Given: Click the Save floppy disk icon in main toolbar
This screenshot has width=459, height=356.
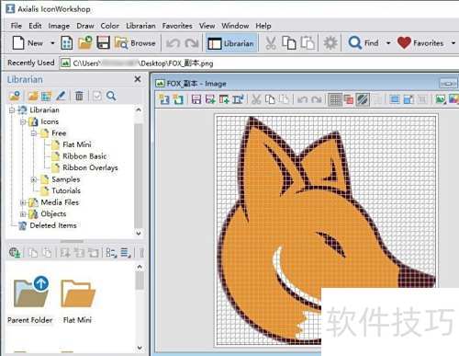Looking at the screenshot, I should 103,43.
